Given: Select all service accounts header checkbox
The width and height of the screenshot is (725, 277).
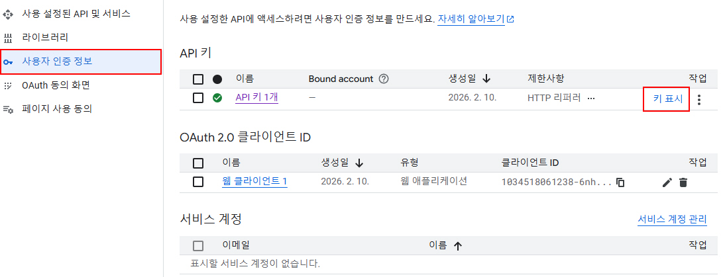Looking at the screenshot, I should pos(198,246).
